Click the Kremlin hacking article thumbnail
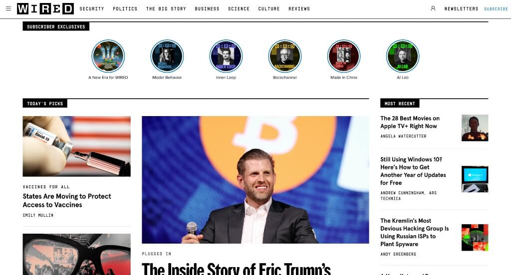 (475, 237)
